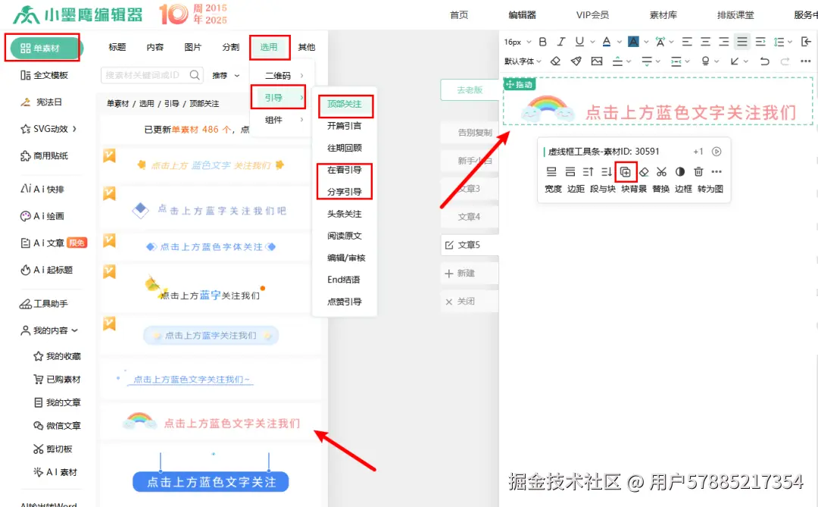
Task: Toggle justify alignment
Action: [742, 42]
